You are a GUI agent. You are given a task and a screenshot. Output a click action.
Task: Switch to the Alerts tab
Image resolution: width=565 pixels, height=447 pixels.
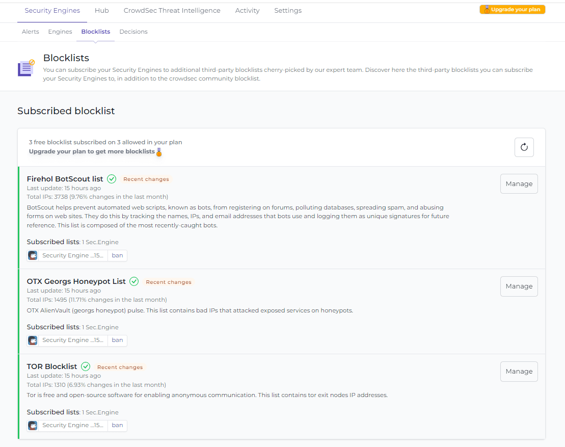point(30,32)
